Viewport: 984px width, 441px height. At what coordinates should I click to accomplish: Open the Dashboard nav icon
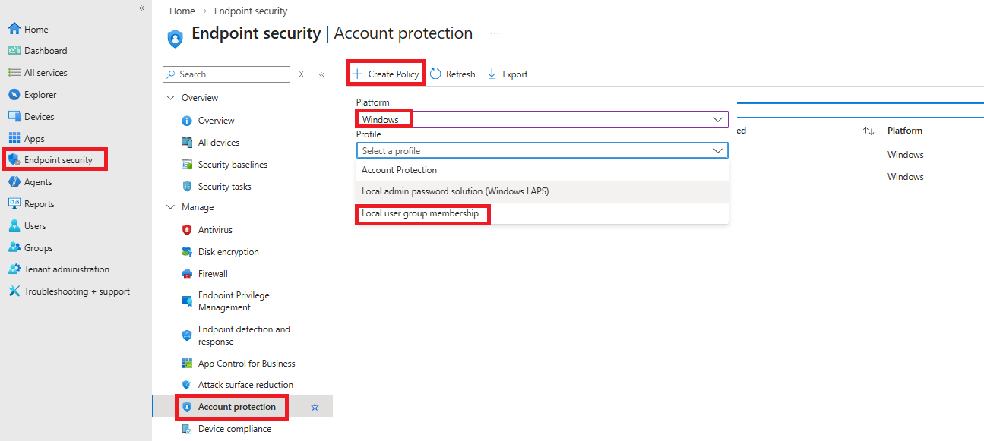pyautogui.click(x=14, y=51)
